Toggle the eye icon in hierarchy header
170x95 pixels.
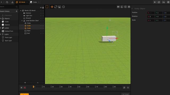pos(41,8)
